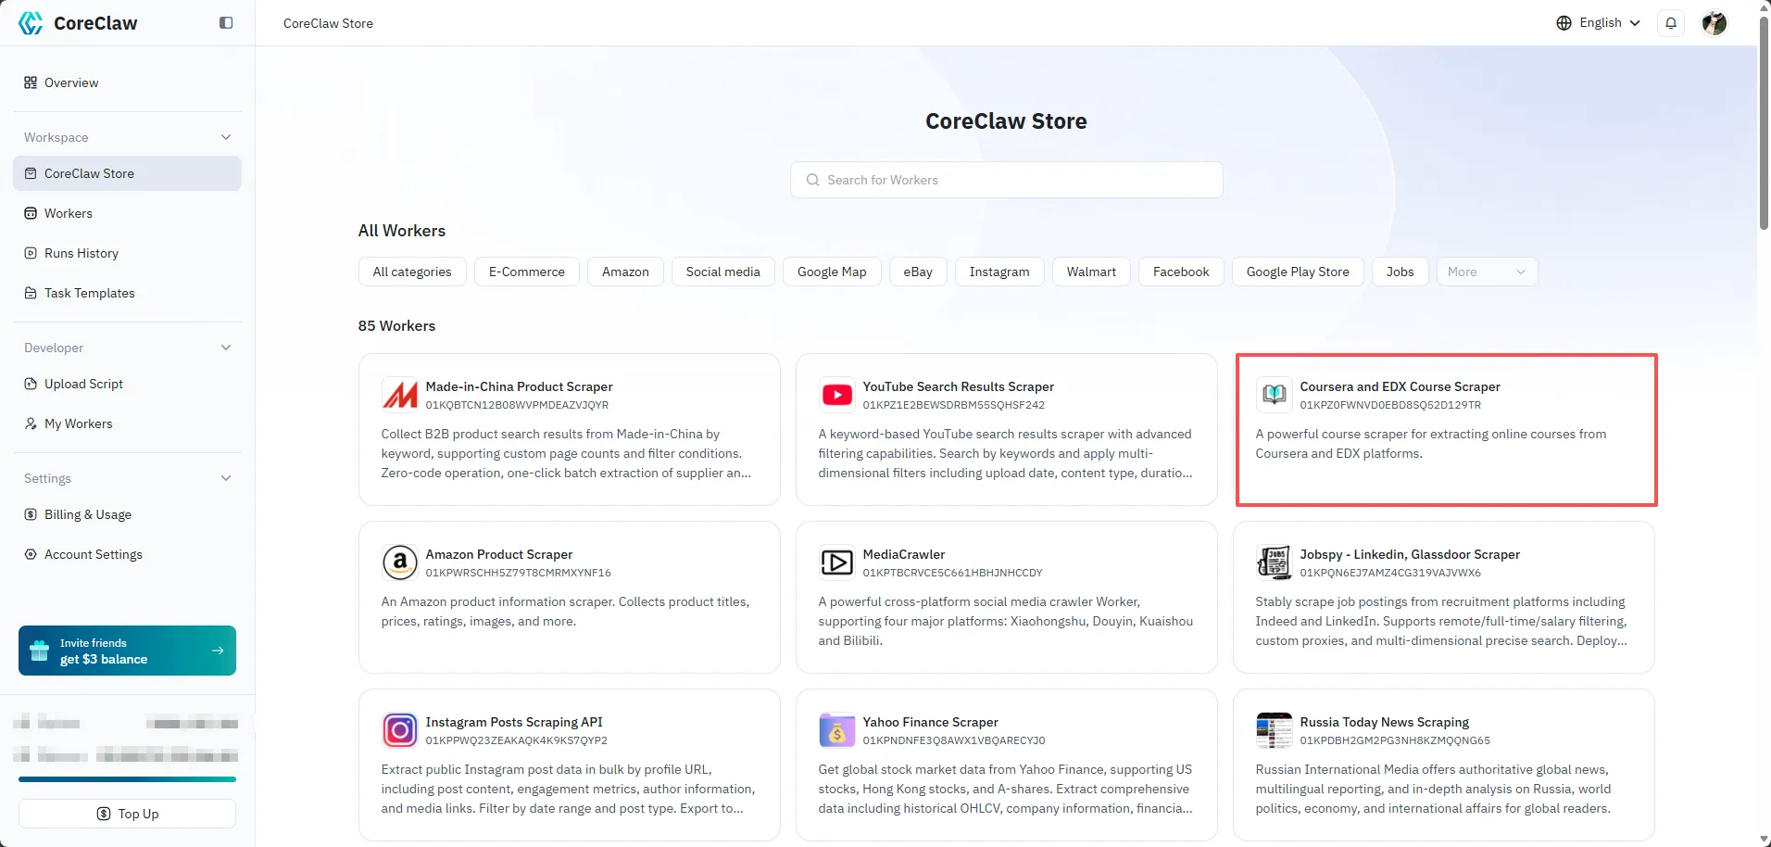The height and width of the screenshot is (847, 1771).
Task: Click the Coursera and EDX book icon
Action: 1275,395
